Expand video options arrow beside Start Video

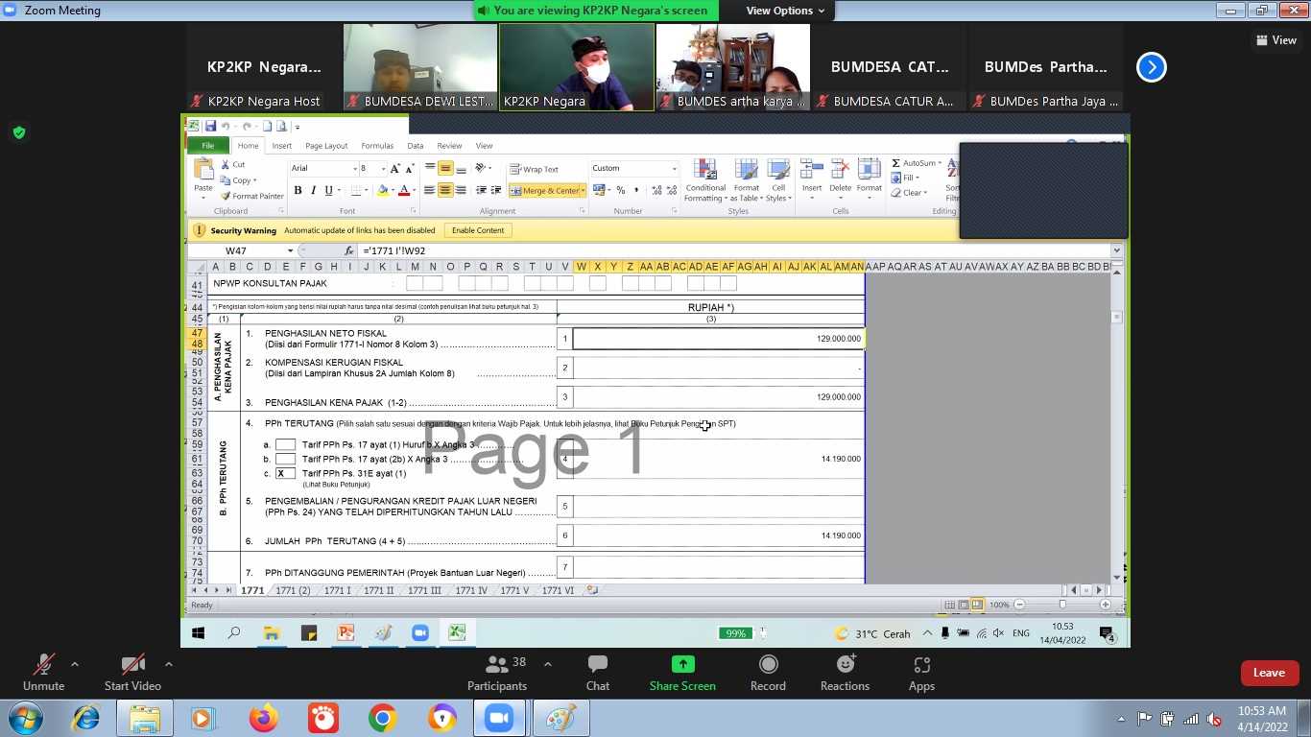point(169,664)
